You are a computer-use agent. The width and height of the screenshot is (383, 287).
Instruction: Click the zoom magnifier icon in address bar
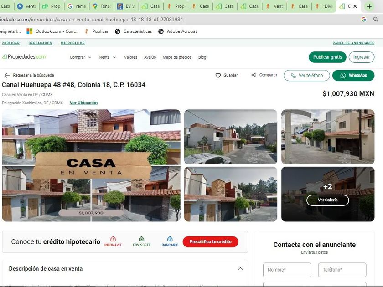pos(375,20)
